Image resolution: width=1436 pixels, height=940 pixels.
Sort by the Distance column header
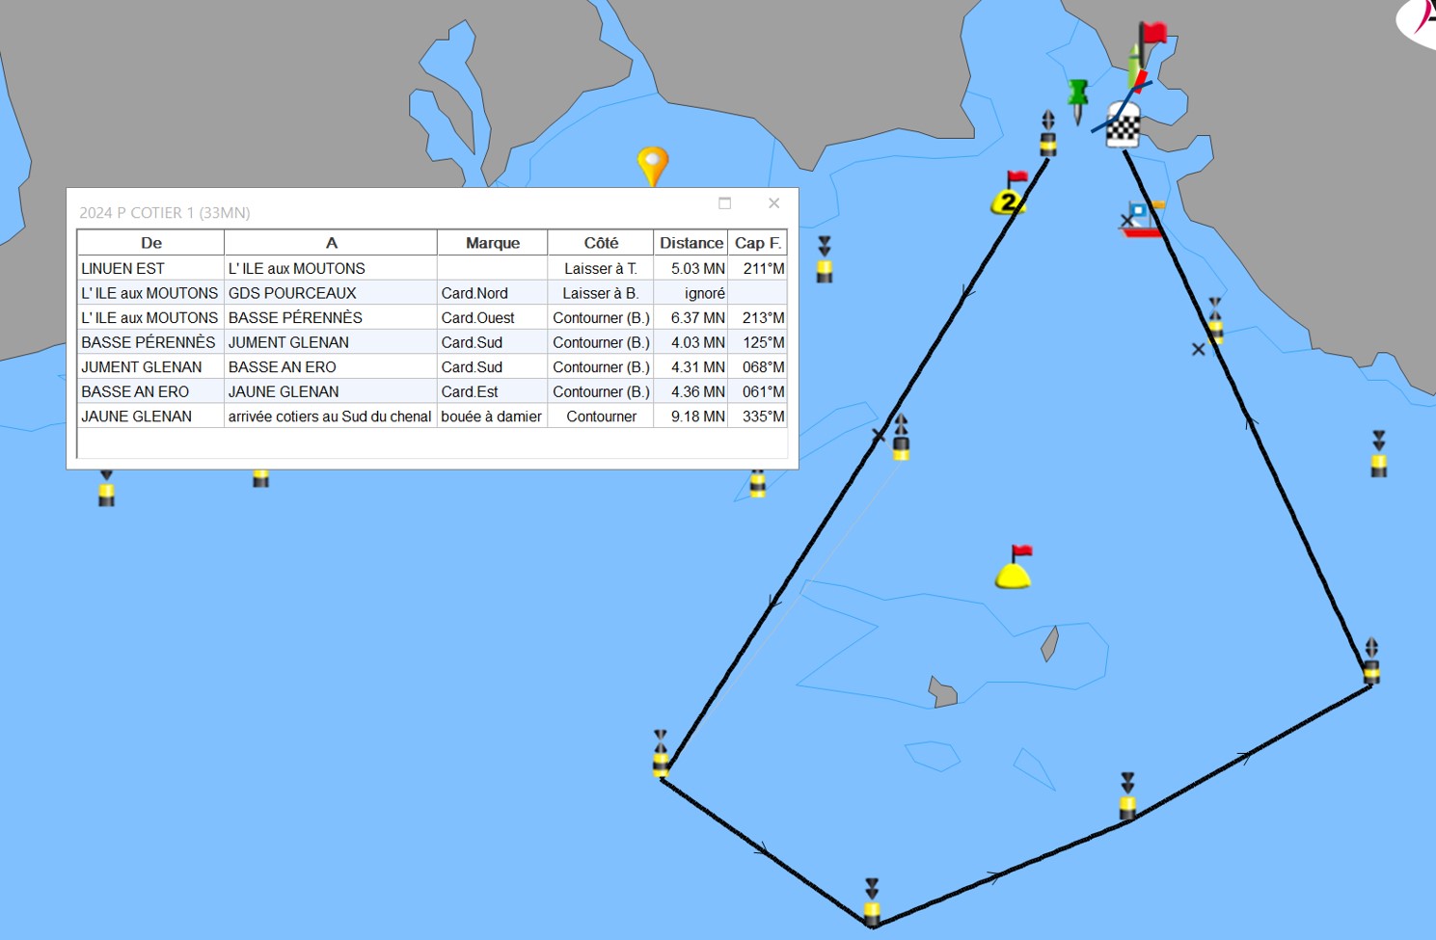[x=691, y=243]
